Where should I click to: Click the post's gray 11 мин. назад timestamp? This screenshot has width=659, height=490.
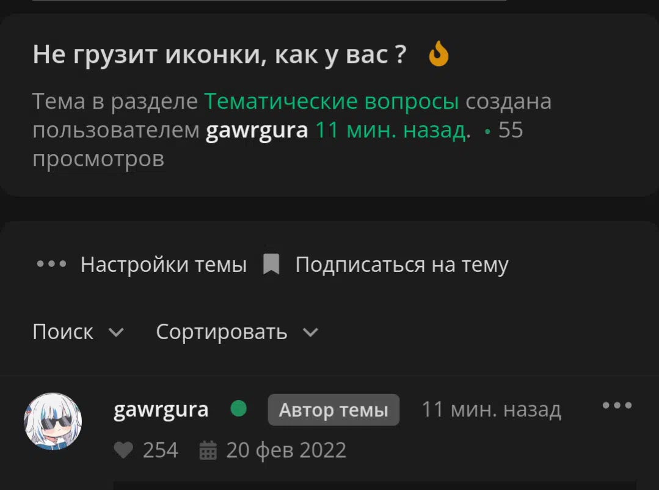[x=491, y=409]
